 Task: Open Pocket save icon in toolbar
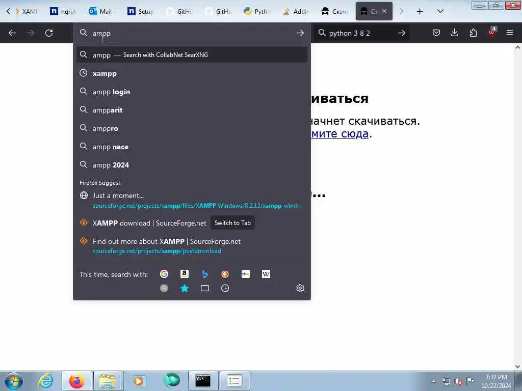436,33
